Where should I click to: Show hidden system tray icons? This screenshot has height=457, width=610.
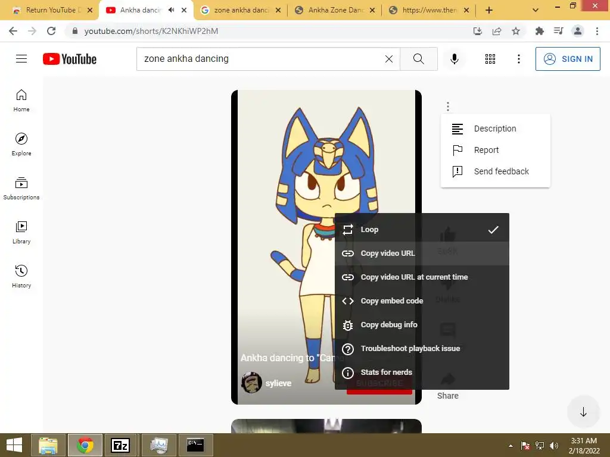pyautogui.click(x=511, y=446)
